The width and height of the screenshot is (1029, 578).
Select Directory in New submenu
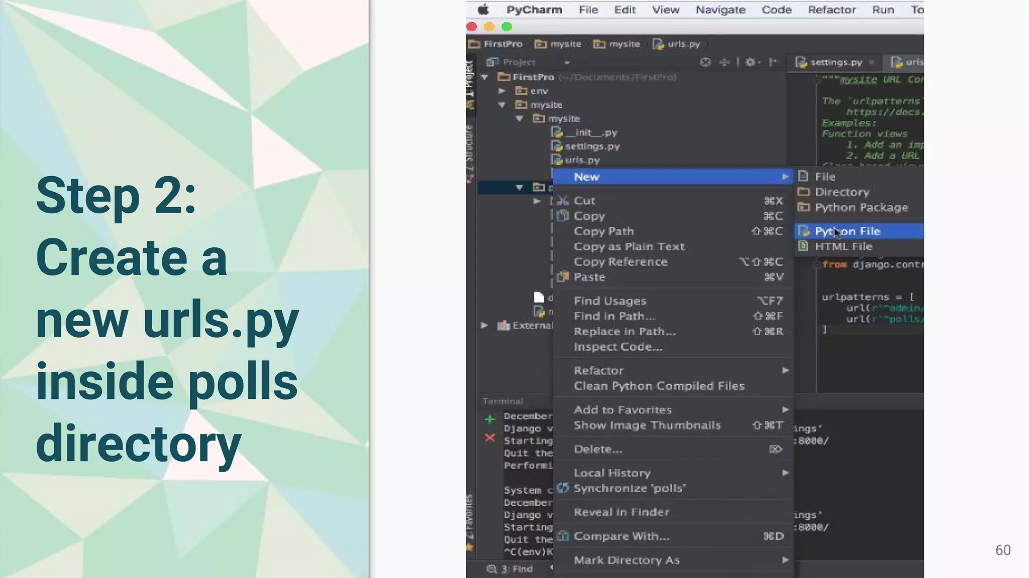(x=859, y=192)
